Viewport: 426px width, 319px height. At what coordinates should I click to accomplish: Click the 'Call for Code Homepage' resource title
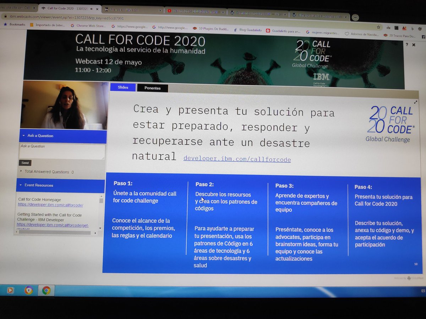click(40, 200)
